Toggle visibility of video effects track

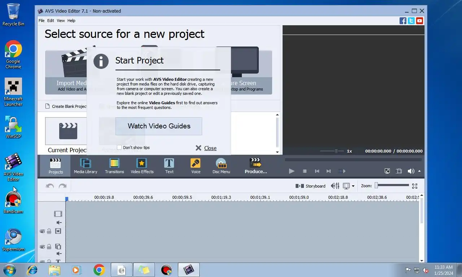coord(42,231)
